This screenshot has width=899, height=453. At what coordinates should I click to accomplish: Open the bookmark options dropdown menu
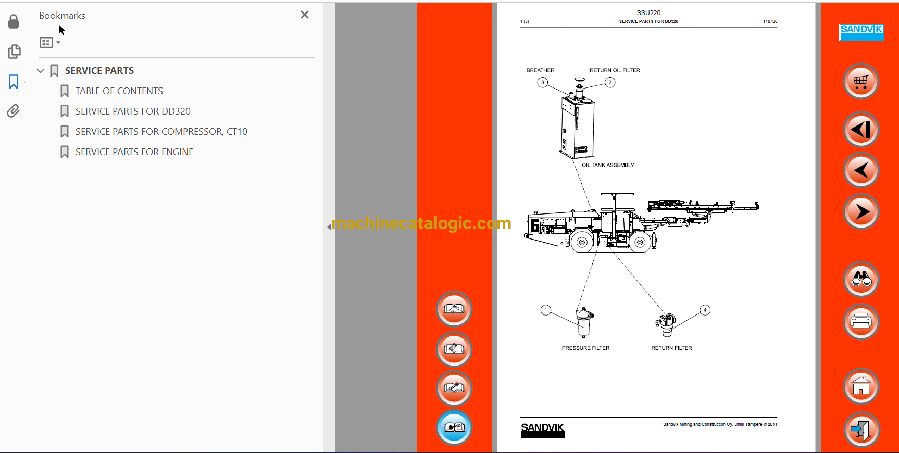click(x=51, y=43)
